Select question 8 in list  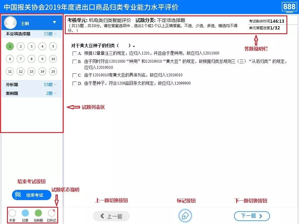32,59
